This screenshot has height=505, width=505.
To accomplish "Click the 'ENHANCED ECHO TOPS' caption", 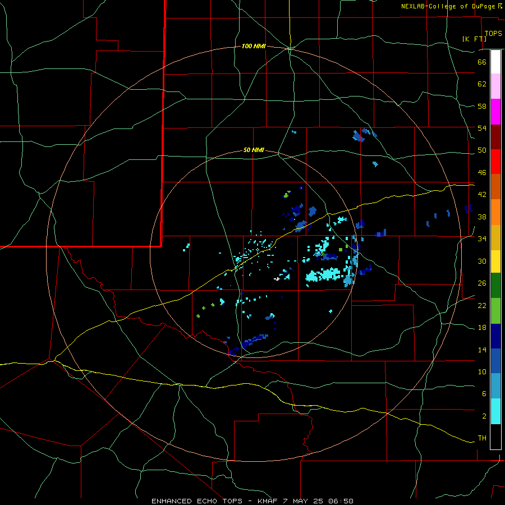I will [x=197, y=501].
